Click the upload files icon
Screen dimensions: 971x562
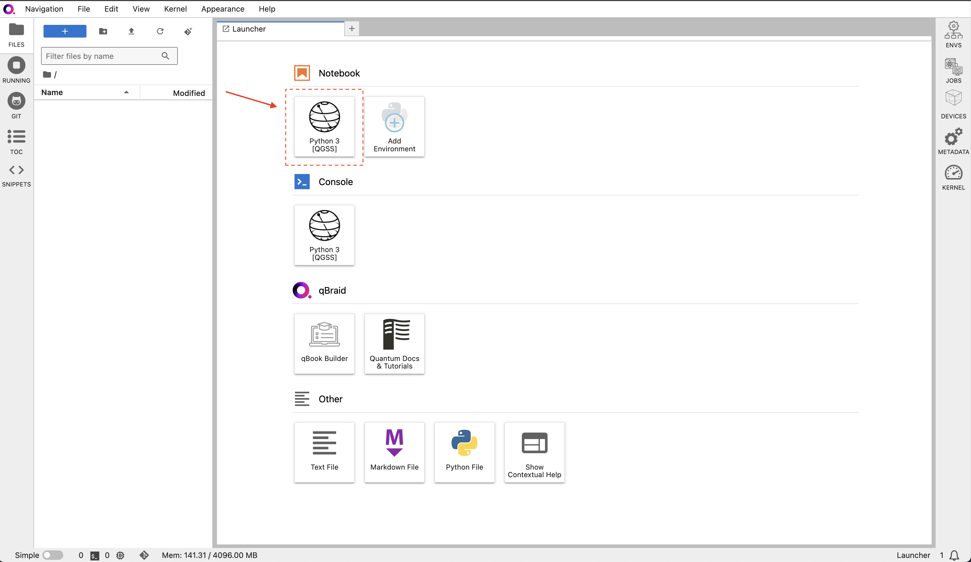tap(131, 31)
